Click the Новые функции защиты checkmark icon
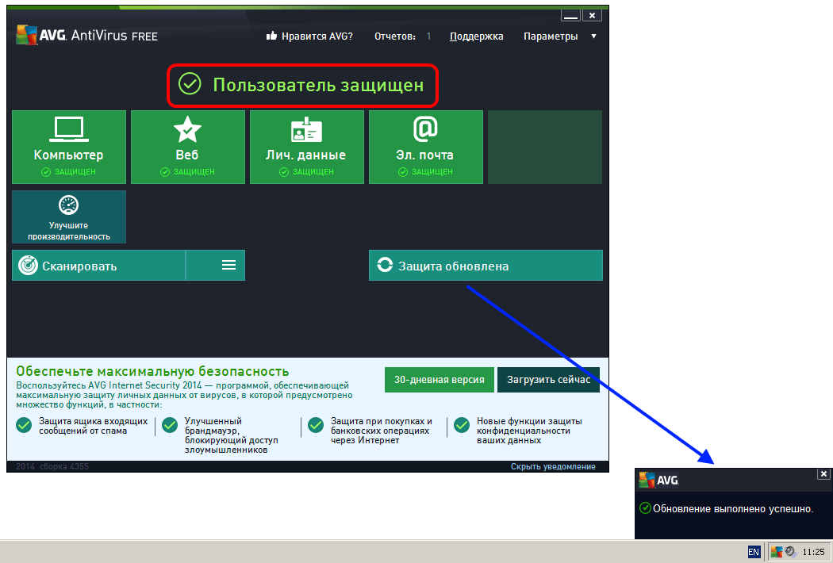833x563 pixels. click(462, 425)
